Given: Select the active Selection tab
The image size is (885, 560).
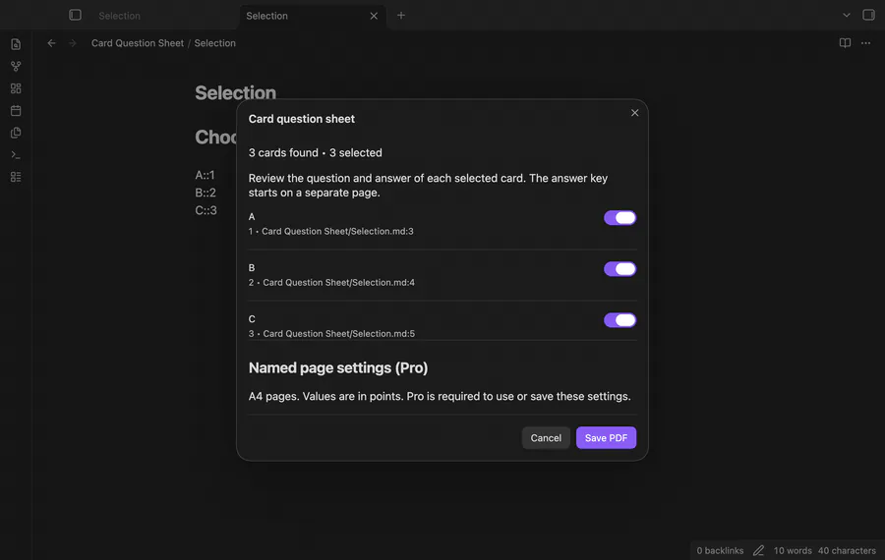Looking at the screenshot, I should pos(266,16).
